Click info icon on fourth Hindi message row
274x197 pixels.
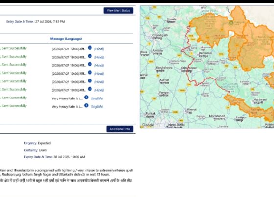90,73
